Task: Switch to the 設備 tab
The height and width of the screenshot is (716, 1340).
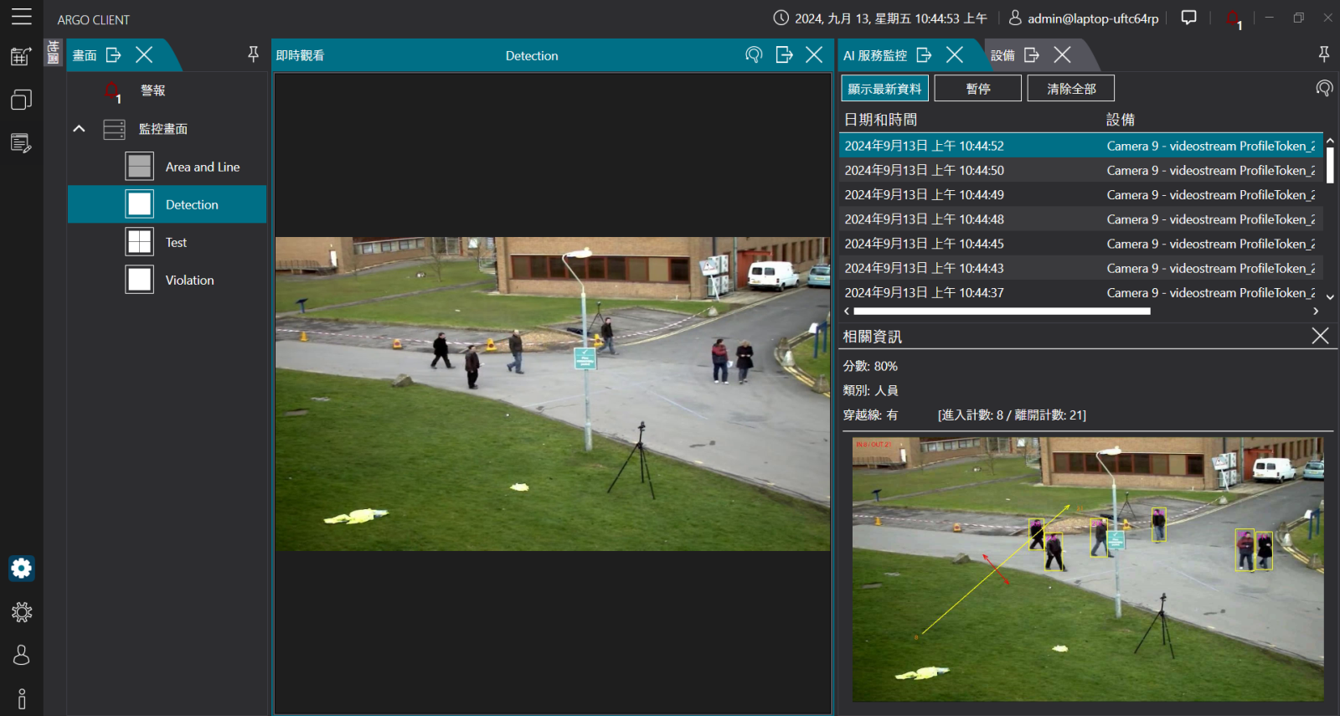Action: (x=1002, y=55)
